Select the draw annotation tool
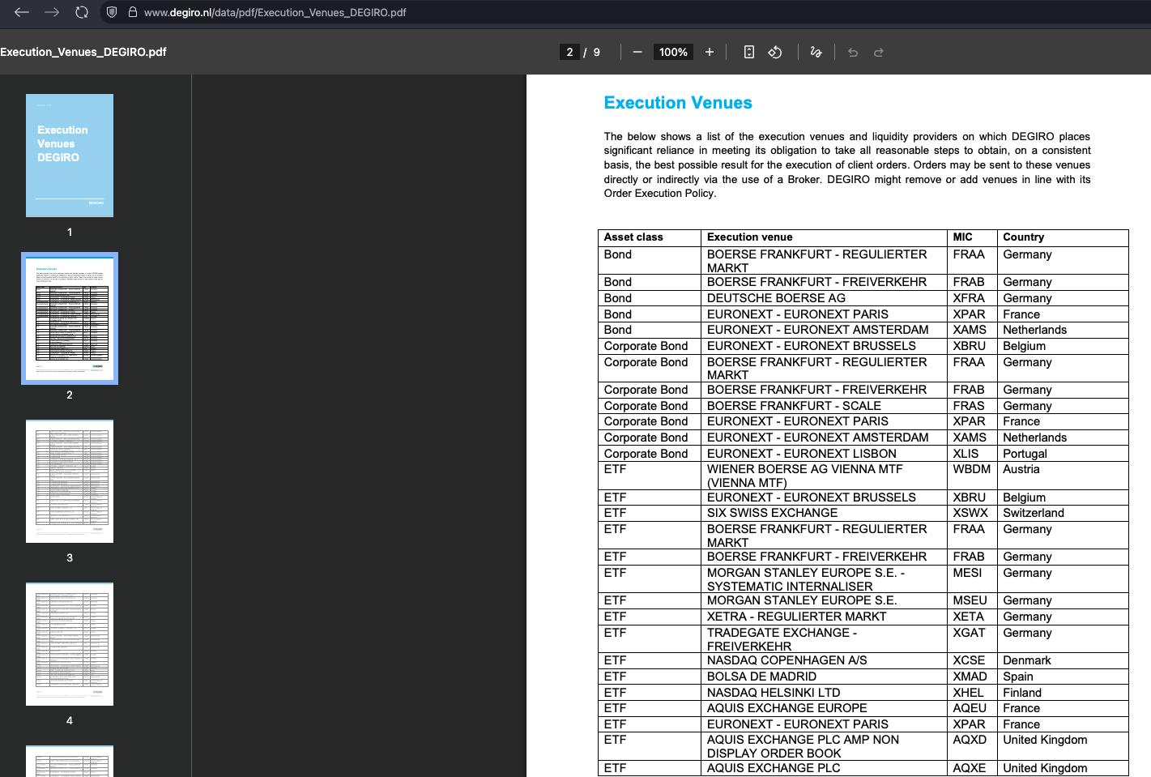This screenshot has height=777, width=1151. pos(816,52)
